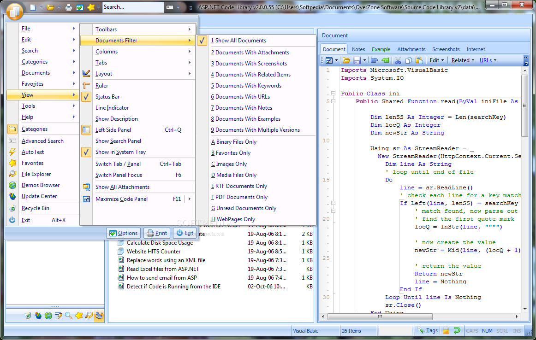Open Recycle Bin from the application menu
The image size is (536, 340).
[36, 208]
